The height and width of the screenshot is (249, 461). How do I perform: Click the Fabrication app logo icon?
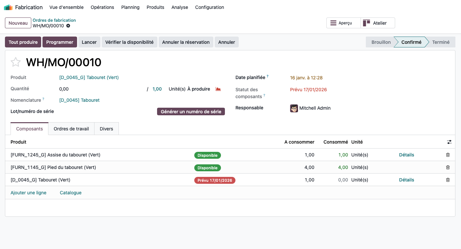(x=8, y=7)
